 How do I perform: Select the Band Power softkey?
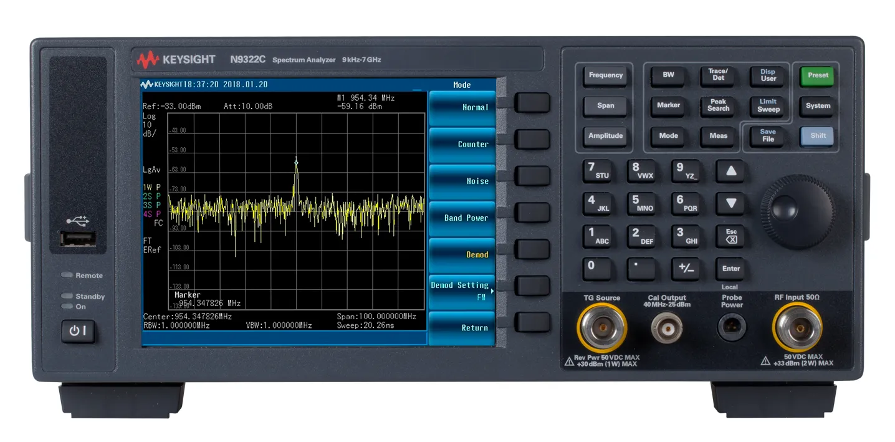tap(461, 218)
